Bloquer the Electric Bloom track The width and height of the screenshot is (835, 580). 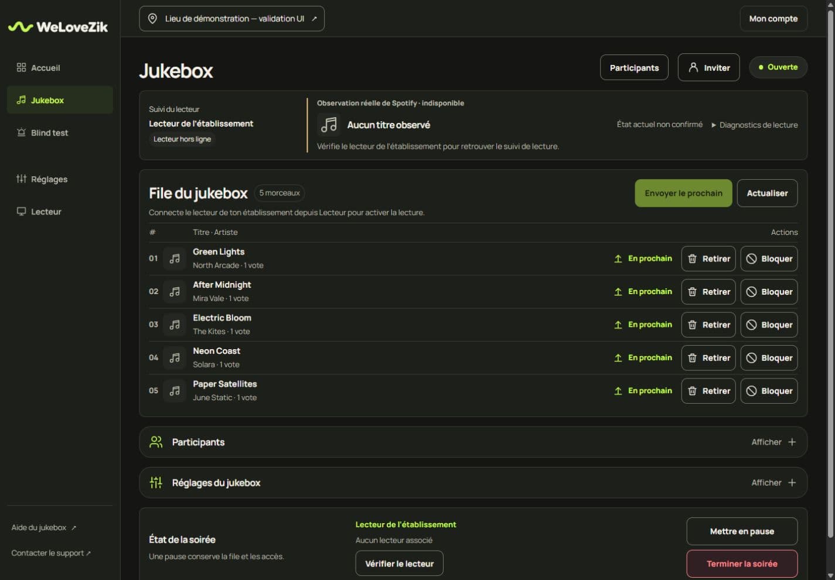click(x=769, y=325)
